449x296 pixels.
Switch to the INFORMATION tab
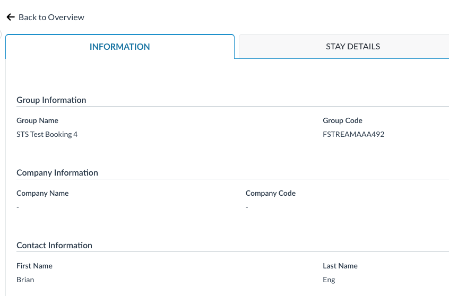tap(119, 47)
